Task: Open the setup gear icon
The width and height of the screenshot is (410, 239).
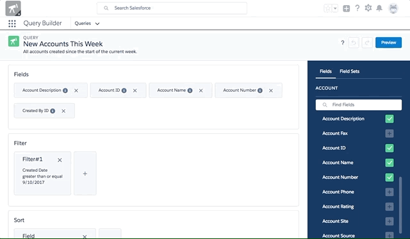Action: coord(368,8)
